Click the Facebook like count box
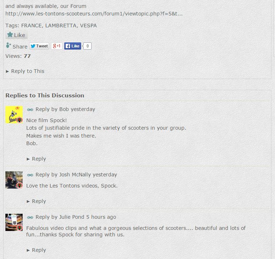 pos(87,46)
